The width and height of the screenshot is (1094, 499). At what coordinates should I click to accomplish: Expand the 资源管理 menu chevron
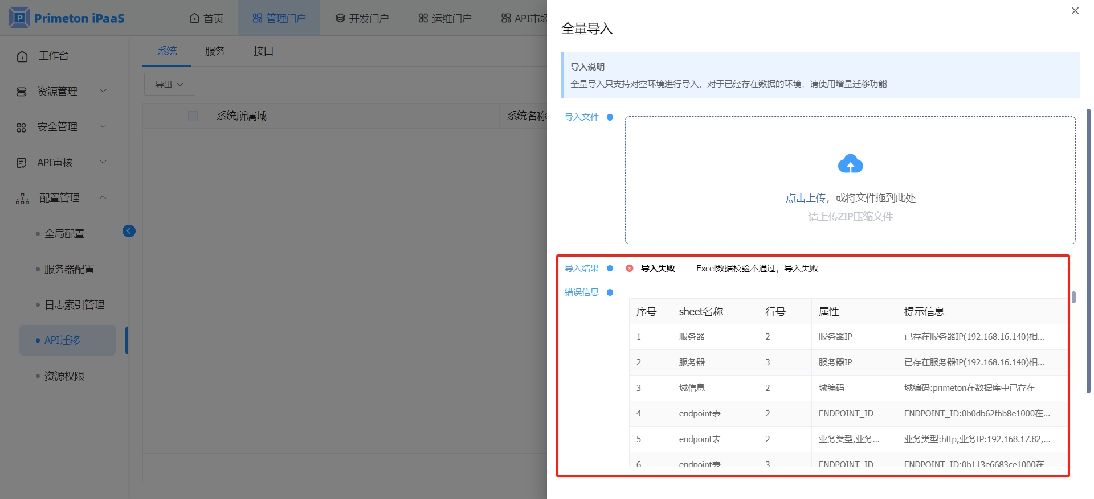tap(103, 91)
